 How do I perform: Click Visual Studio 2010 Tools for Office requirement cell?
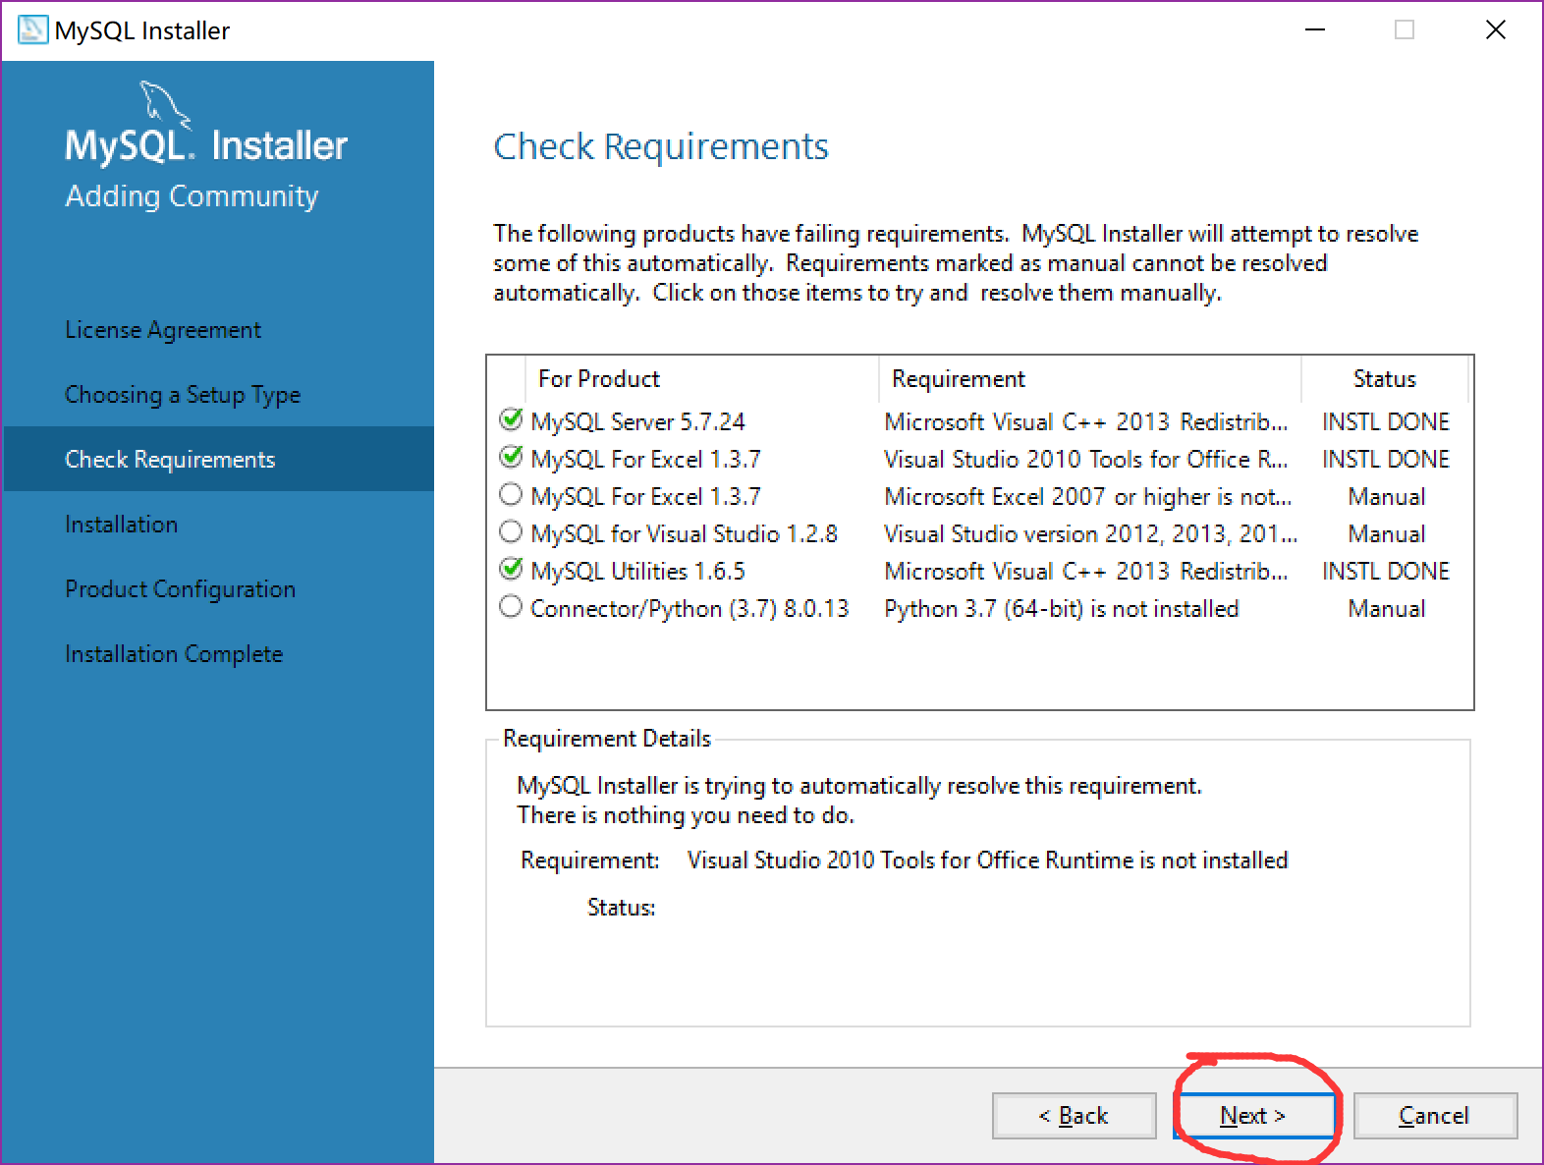(x=1086, y=459)
